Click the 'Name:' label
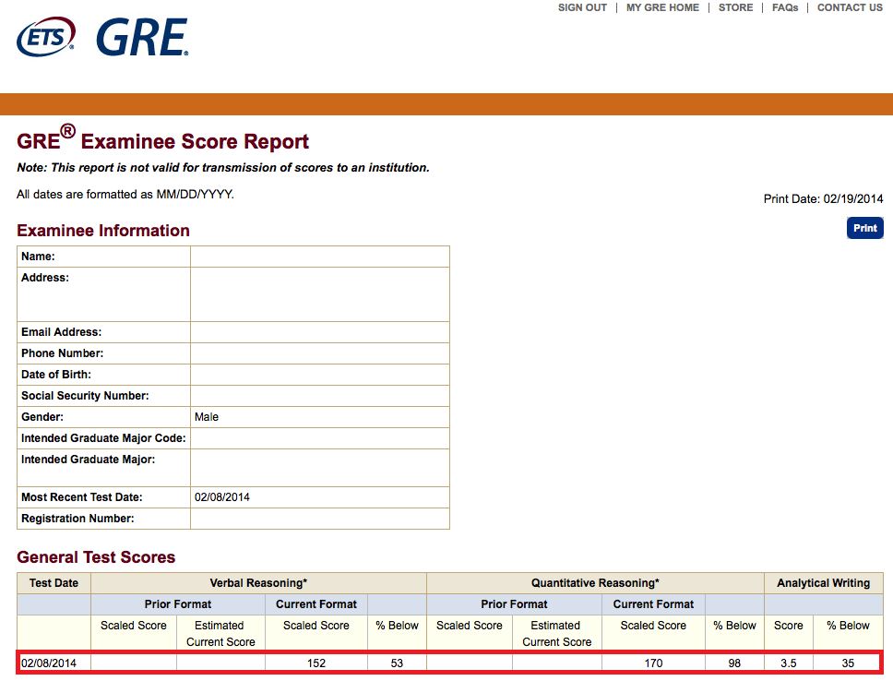 [x=38, y=257]
